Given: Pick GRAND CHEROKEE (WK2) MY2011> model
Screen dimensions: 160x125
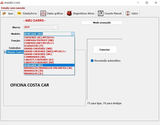Looking at the screenshot, I should (x=49, y=51).
